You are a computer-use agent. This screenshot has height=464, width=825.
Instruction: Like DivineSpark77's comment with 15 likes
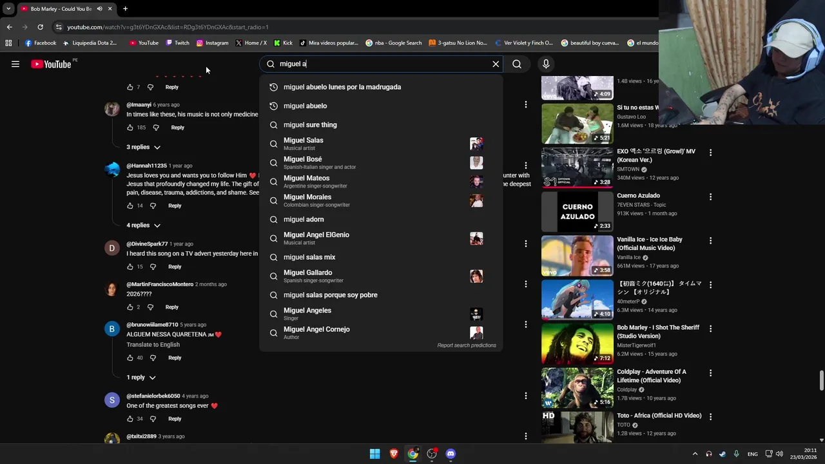[x=130, y=266]
